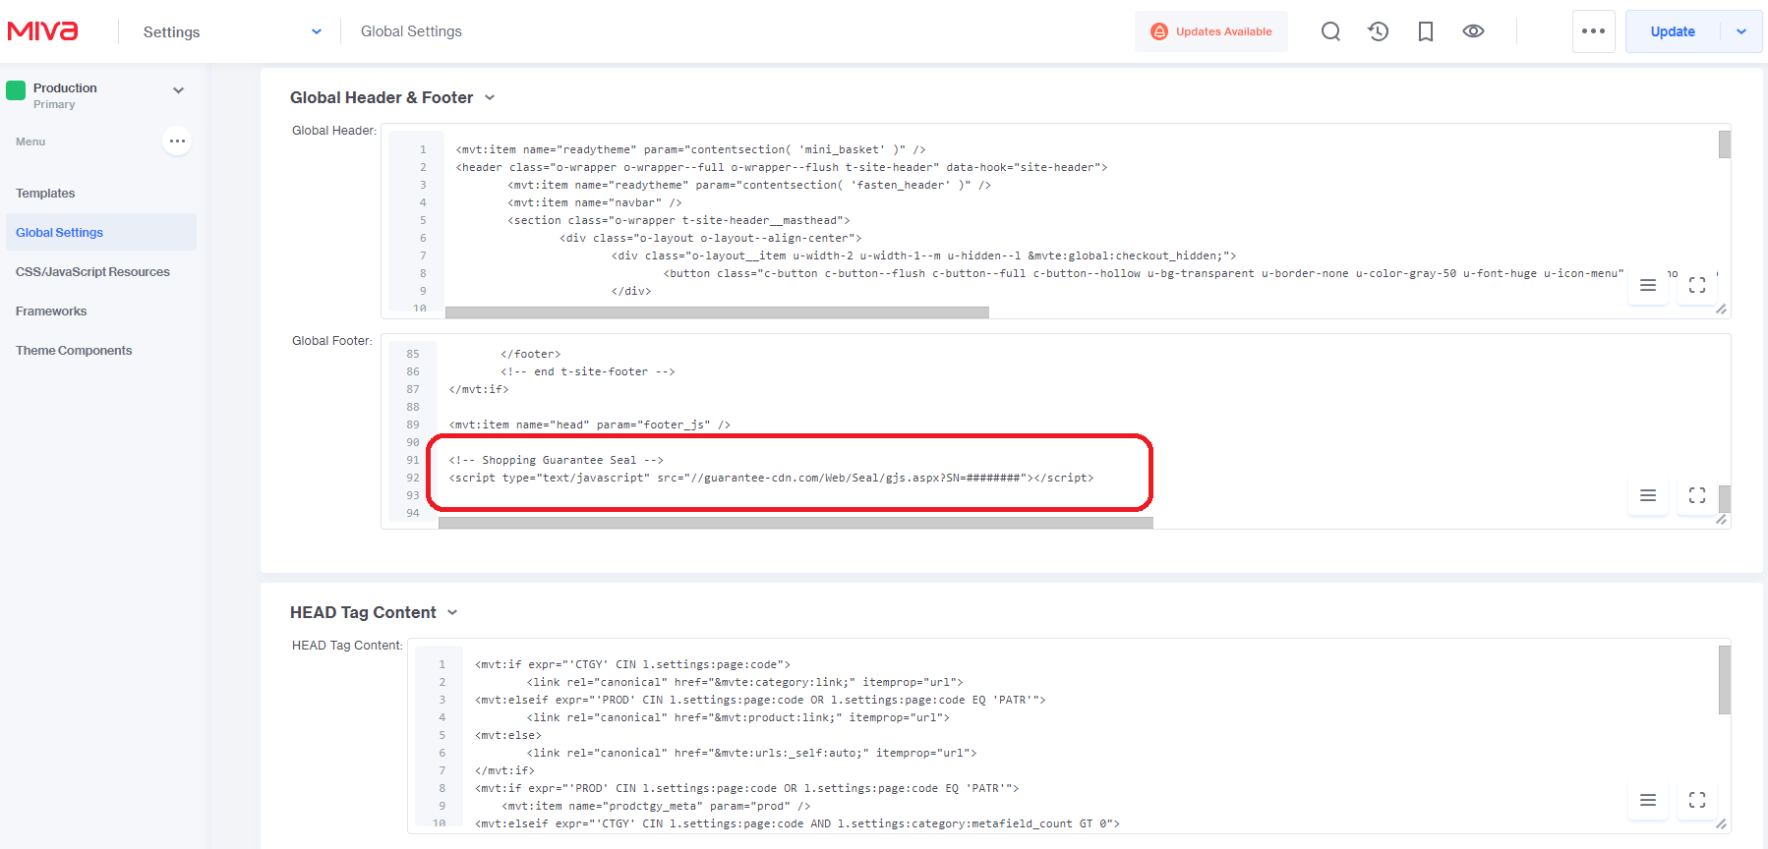Select Global Settings in the sidebar
Viewport: 1768px width, 849px height.
pos(100,233)
